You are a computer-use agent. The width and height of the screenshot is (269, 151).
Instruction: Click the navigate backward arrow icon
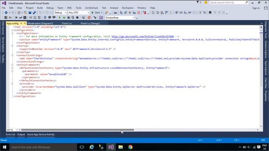[6, 13]
